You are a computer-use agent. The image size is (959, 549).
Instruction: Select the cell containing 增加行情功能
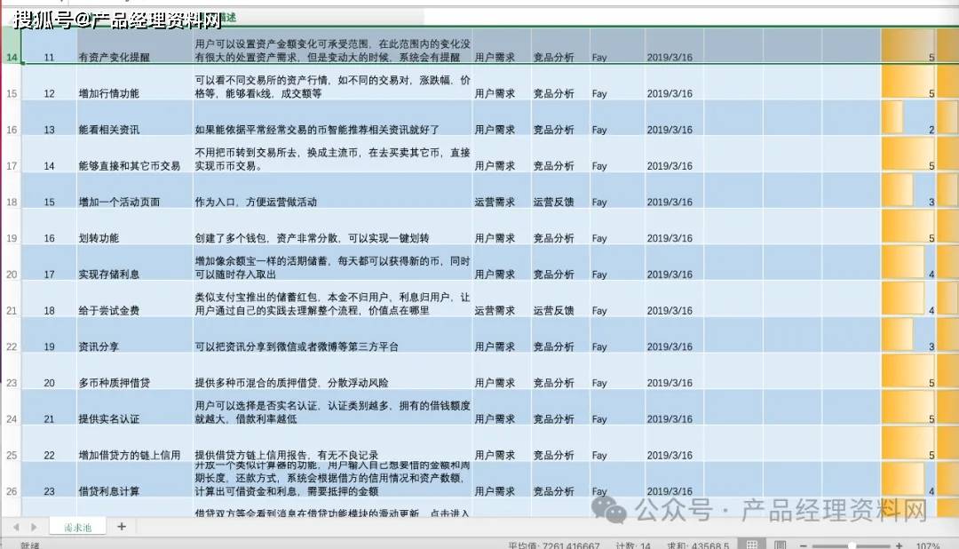tap(108, 93)
